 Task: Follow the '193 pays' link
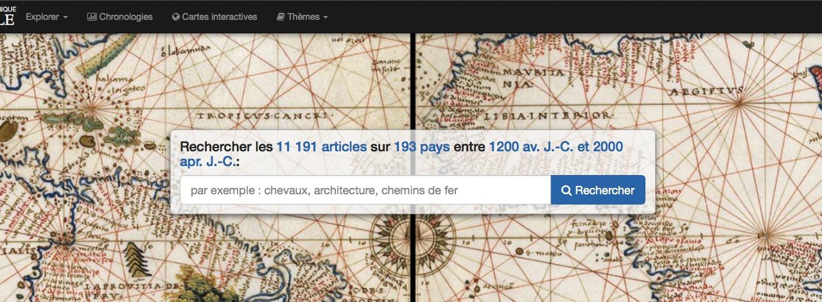click(x=422, y=147)
